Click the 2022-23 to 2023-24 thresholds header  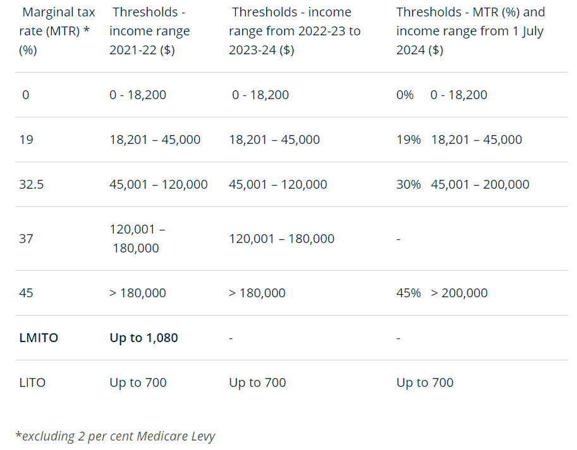click(x=295, y=31)
